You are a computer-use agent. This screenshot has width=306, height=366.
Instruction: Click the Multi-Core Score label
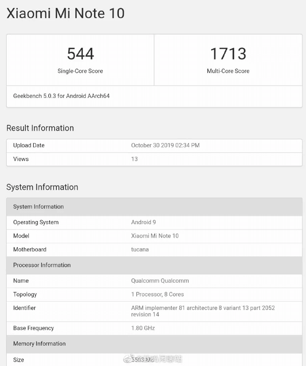click(228, 71)
